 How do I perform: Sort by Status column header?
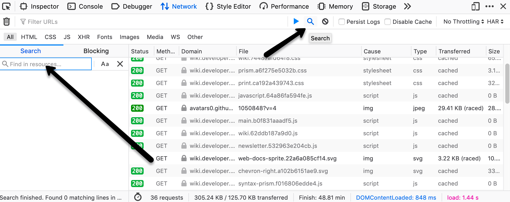coord(141,51)
